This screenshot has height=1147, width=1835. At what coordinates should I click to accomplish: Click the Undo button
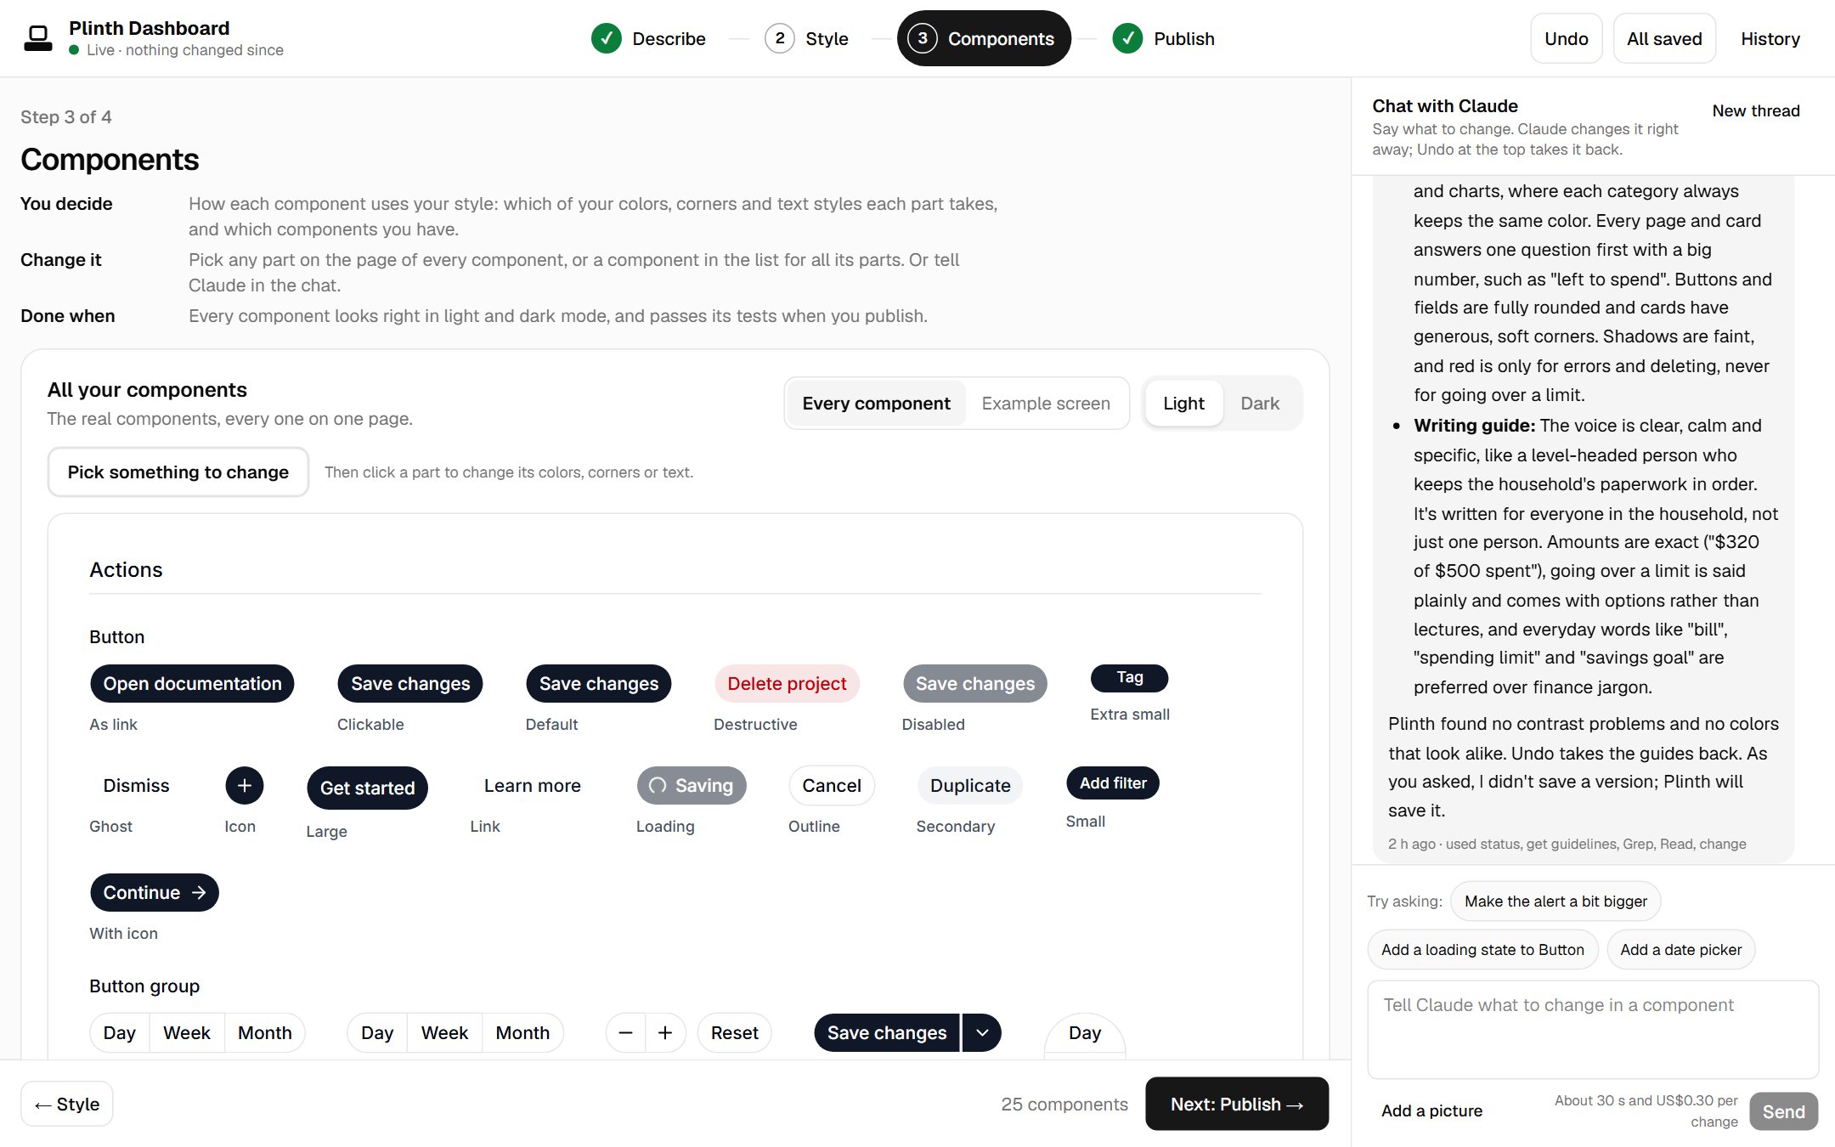click(1566, 38)
